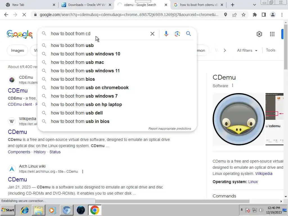Clear the search box with the X icon
288x216 pixels.
(152, 34)
